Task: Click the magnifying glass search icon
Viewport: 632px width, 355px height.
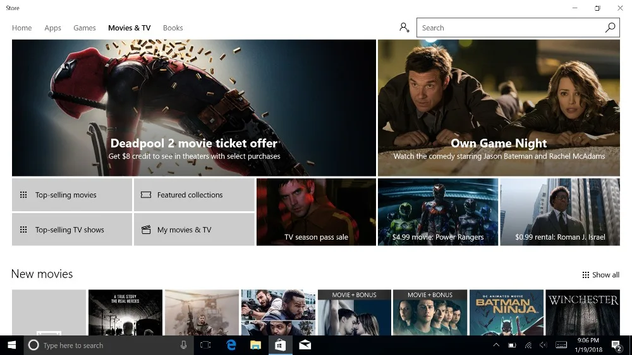Action: tap(611, 28)
